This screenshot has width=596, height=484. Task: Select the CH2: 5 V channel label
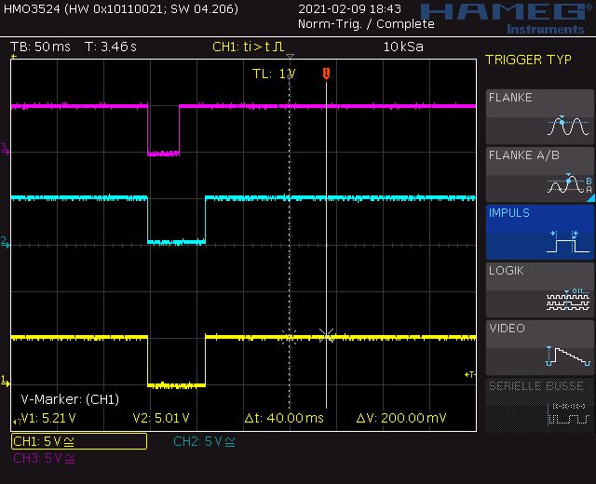(204, 441)
